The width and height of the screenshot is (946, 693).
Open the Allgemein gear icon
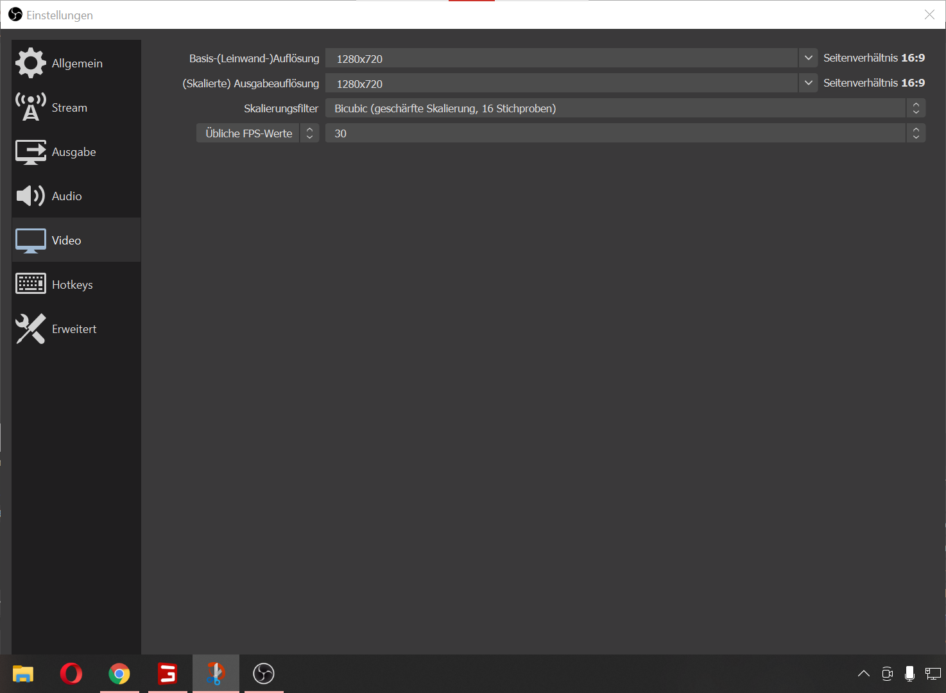point(30,63)
